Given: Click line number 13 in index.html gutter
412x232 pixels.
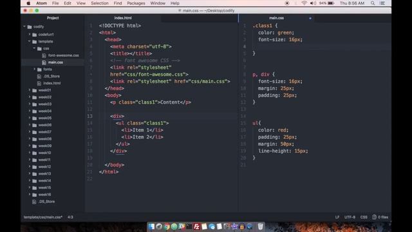Looking at the screenshot, I should pos(89,116).
